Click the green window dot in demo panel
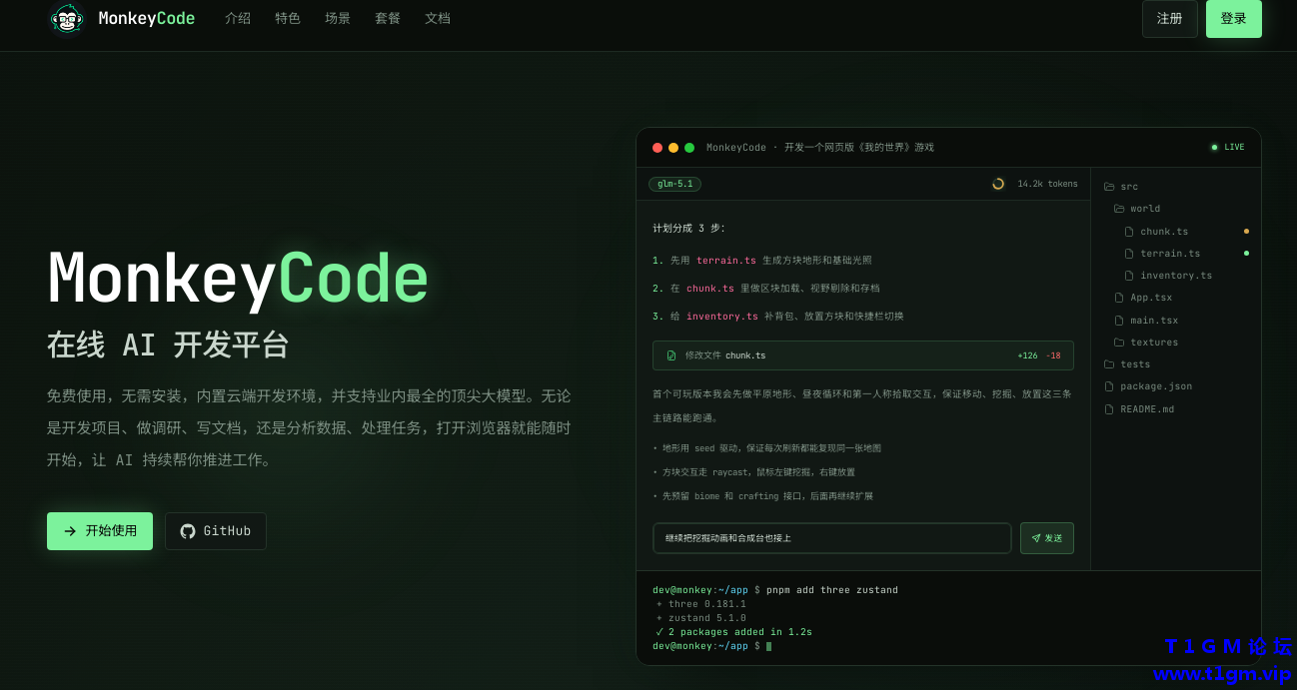The image size is (1297, 690). click(x=689, y=148)
